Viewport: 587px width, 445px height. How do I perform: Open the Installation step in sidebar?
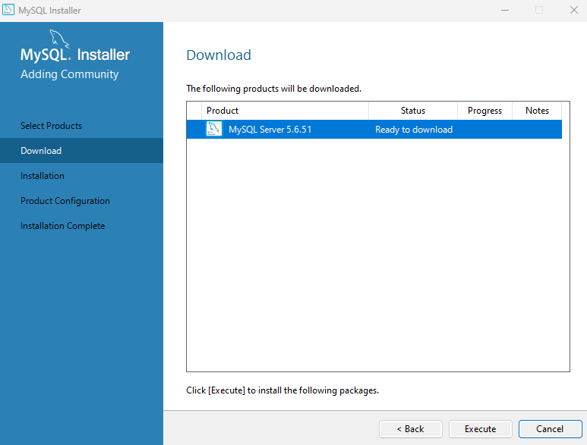click(43, 176)
